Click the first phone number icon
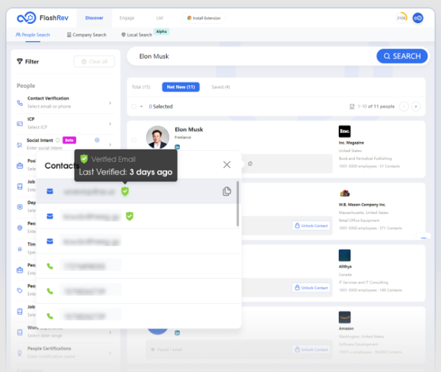Viewport: 441px width, 372px height. click(x=50, y=266)
